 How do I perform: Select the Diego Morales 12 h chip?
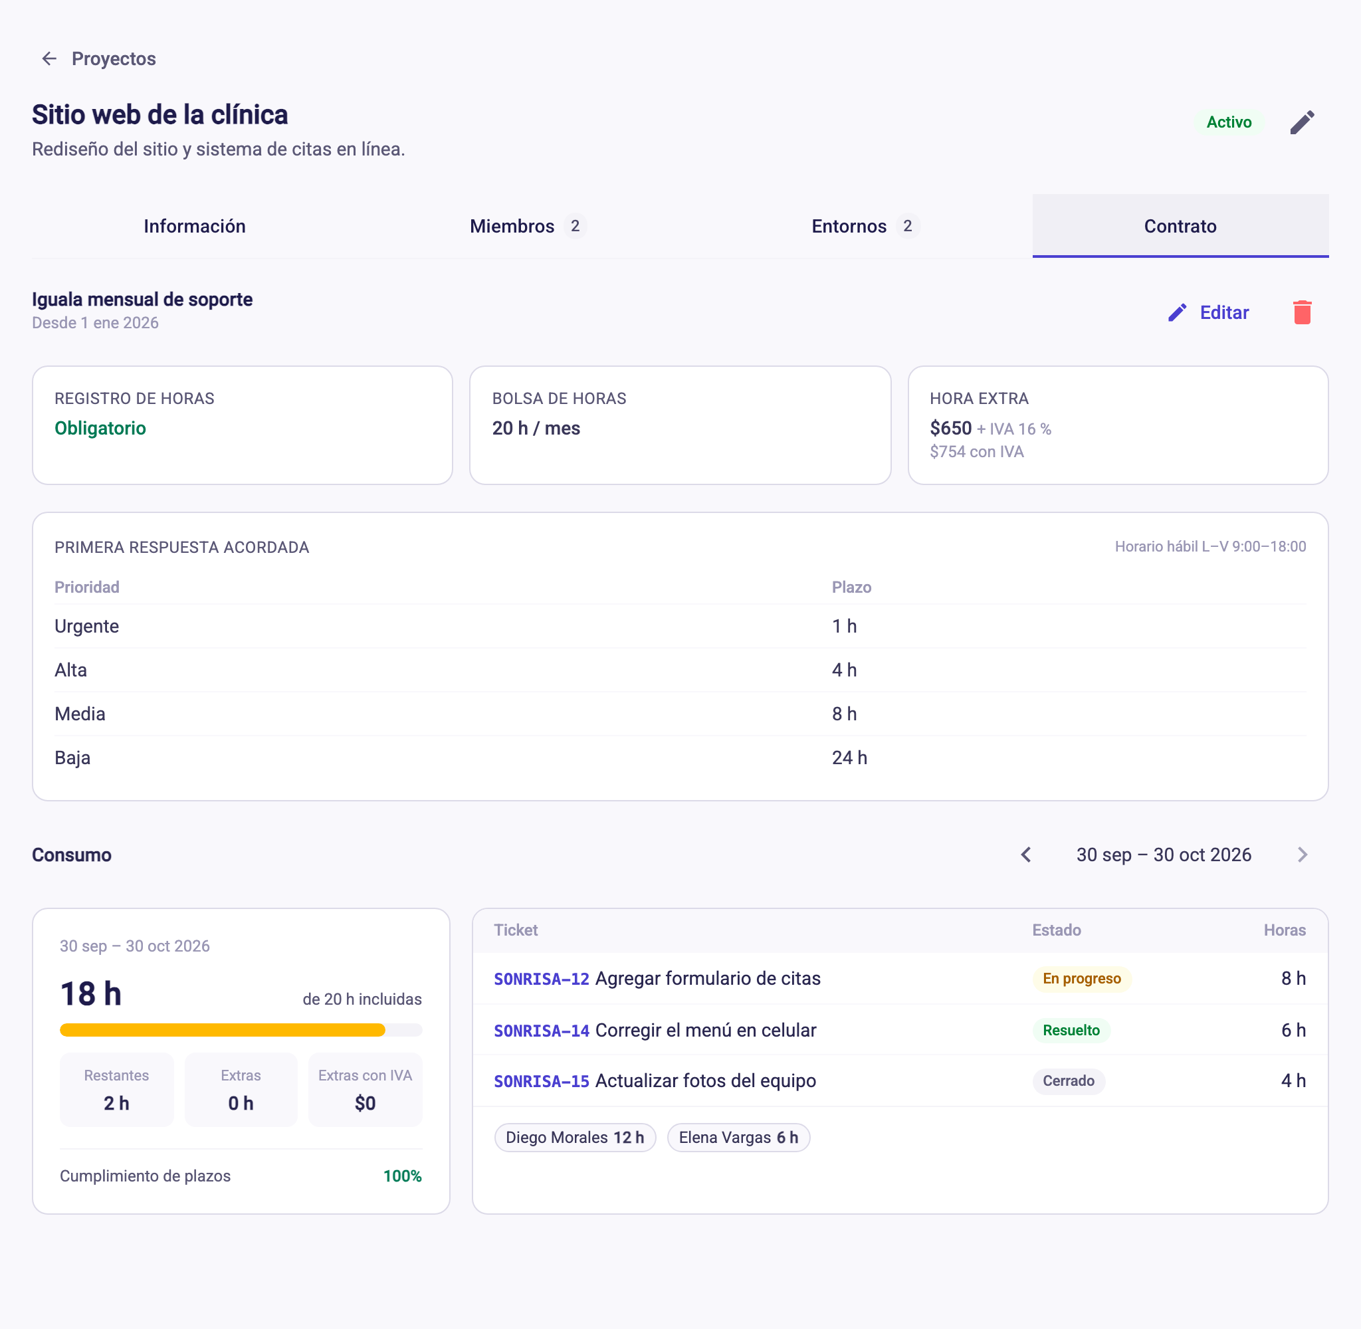point(575,1138)
